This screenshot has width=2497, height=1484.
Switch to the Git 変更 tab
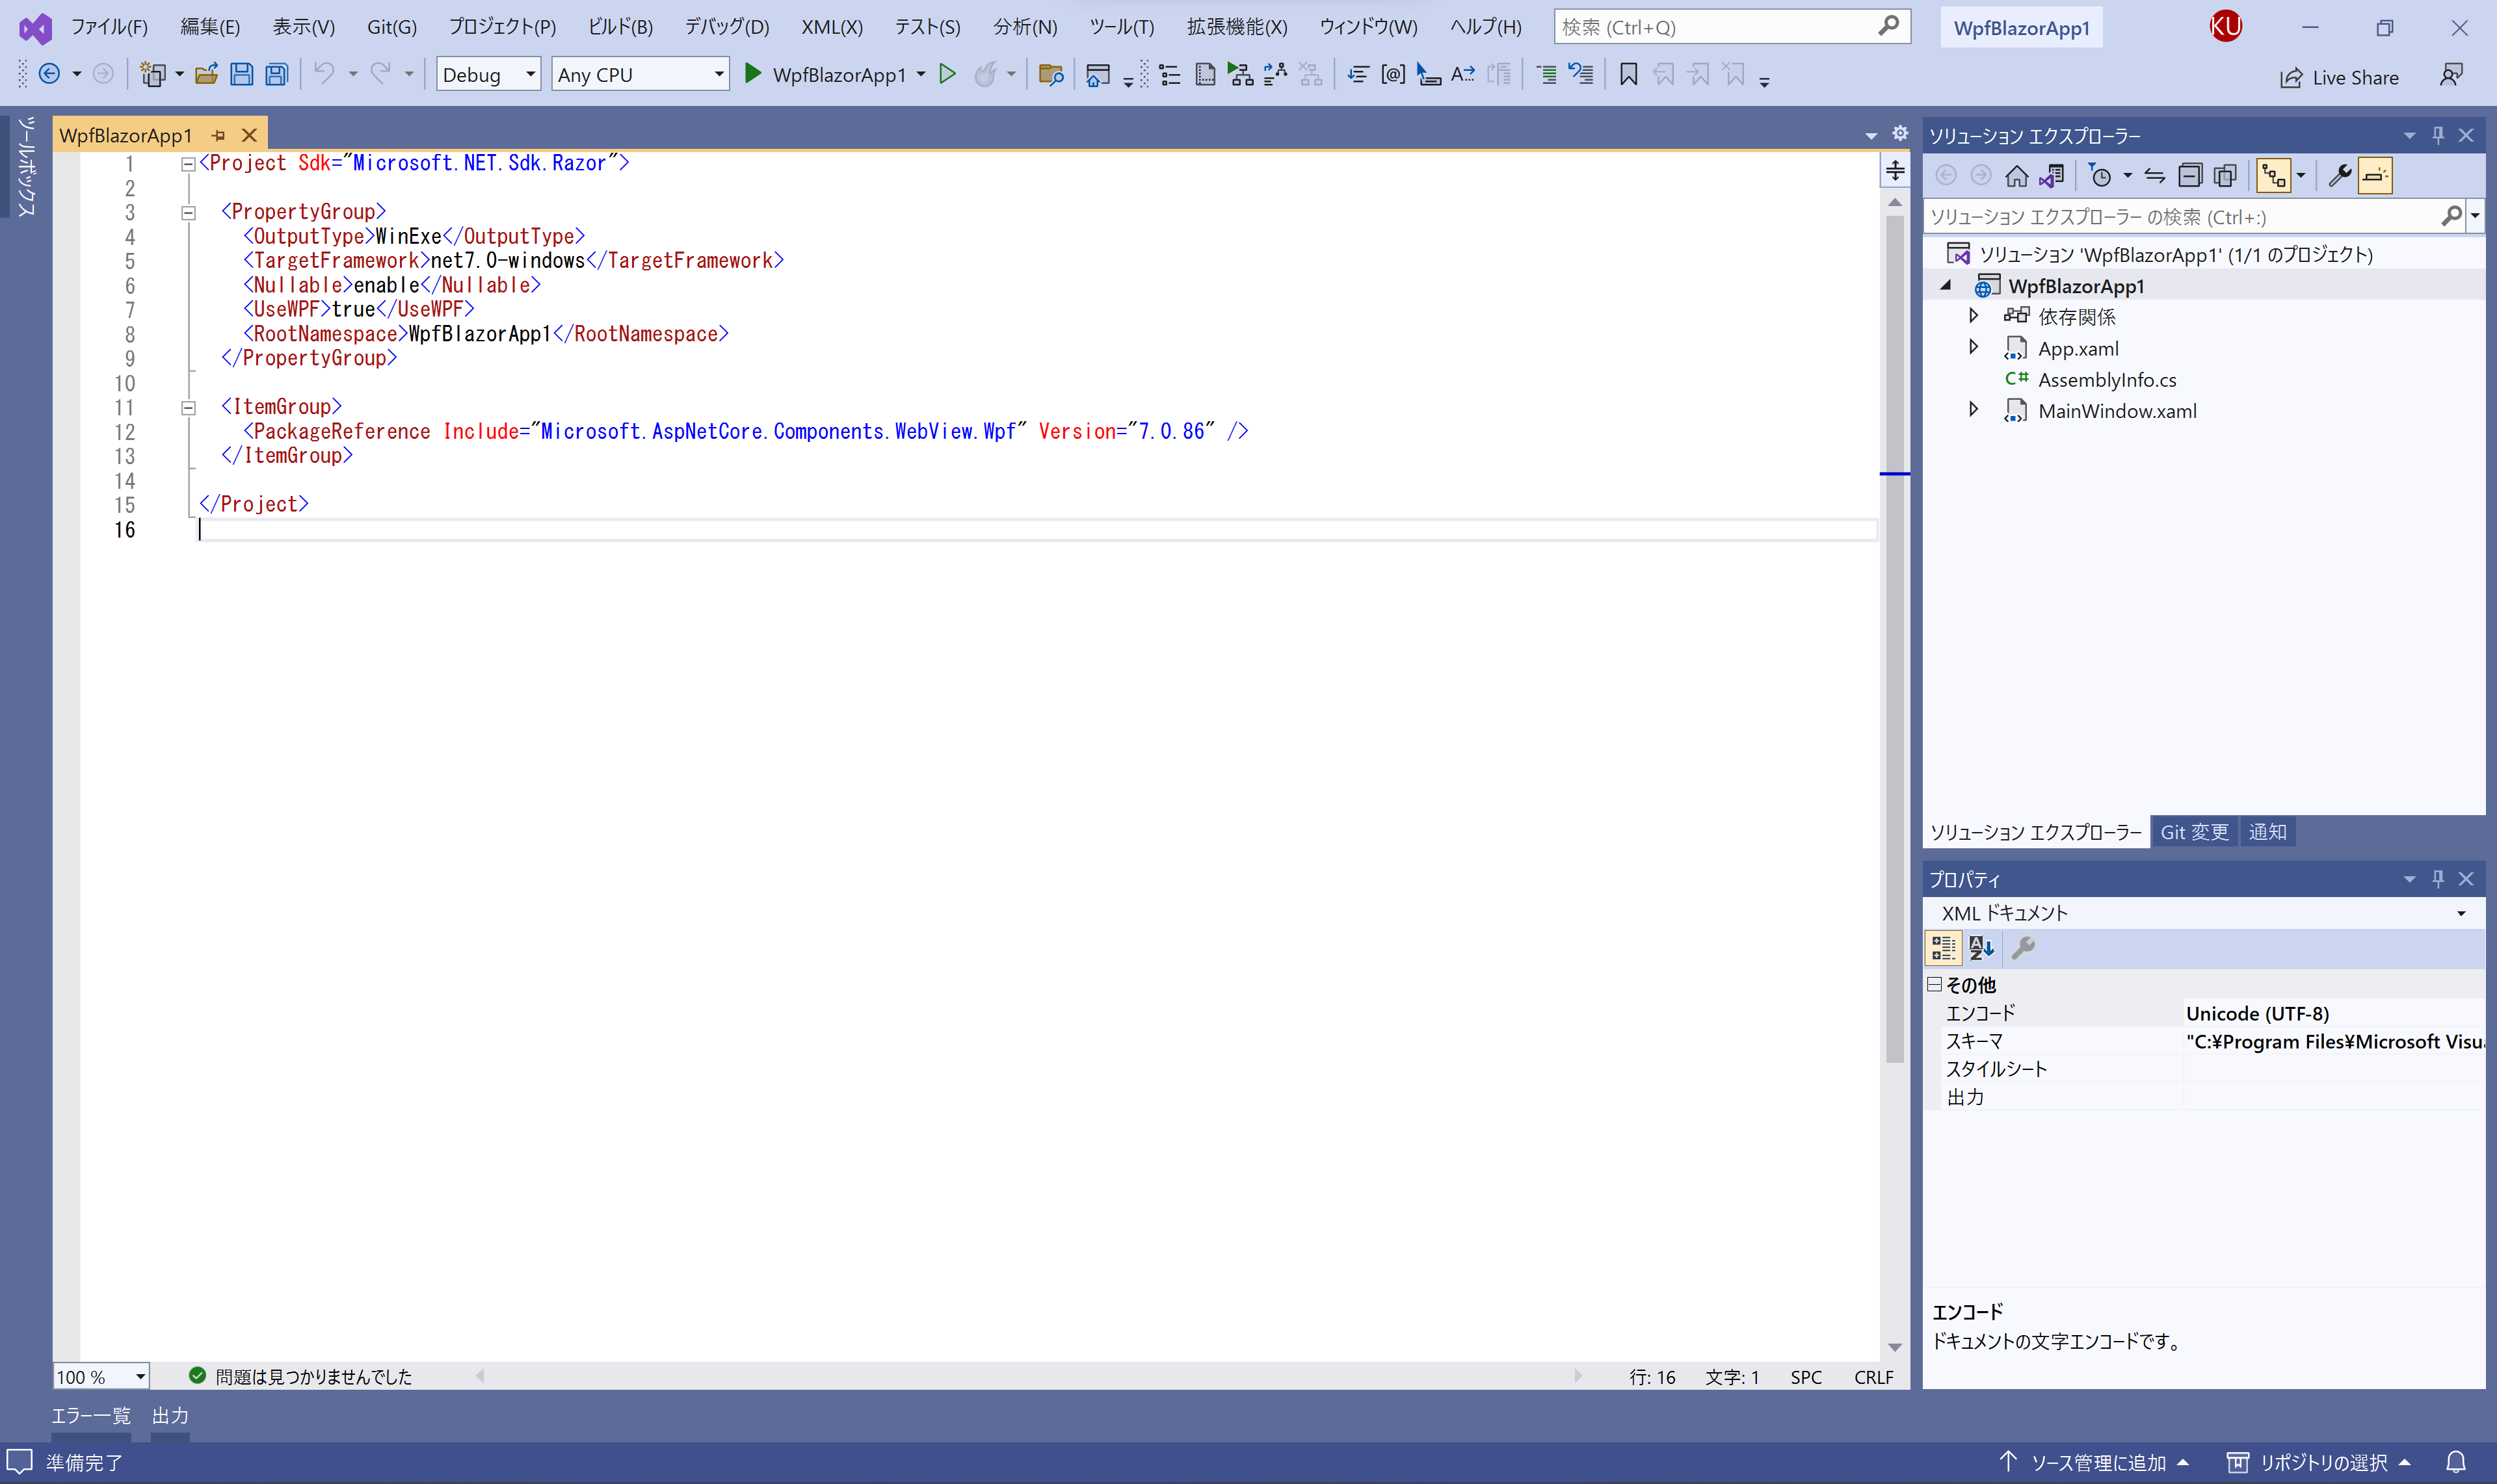tap(2194, 832)
